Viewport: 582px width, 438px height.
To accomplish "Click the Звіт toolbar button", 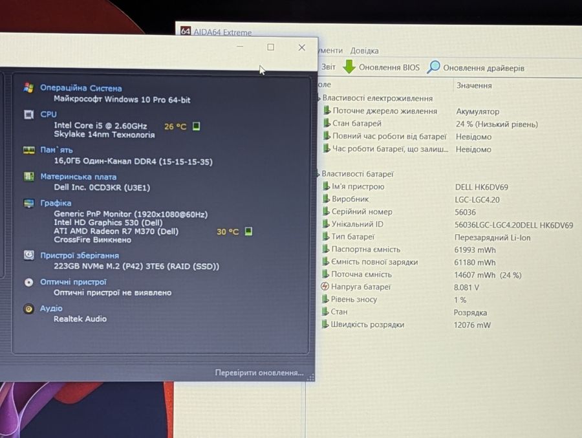I will pos(328,67).
